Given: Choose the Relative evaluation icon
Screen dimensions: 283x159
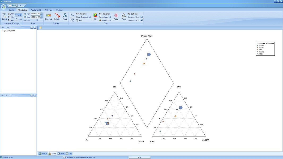Looking at the screenshot, I should click(x=57, y=16).
